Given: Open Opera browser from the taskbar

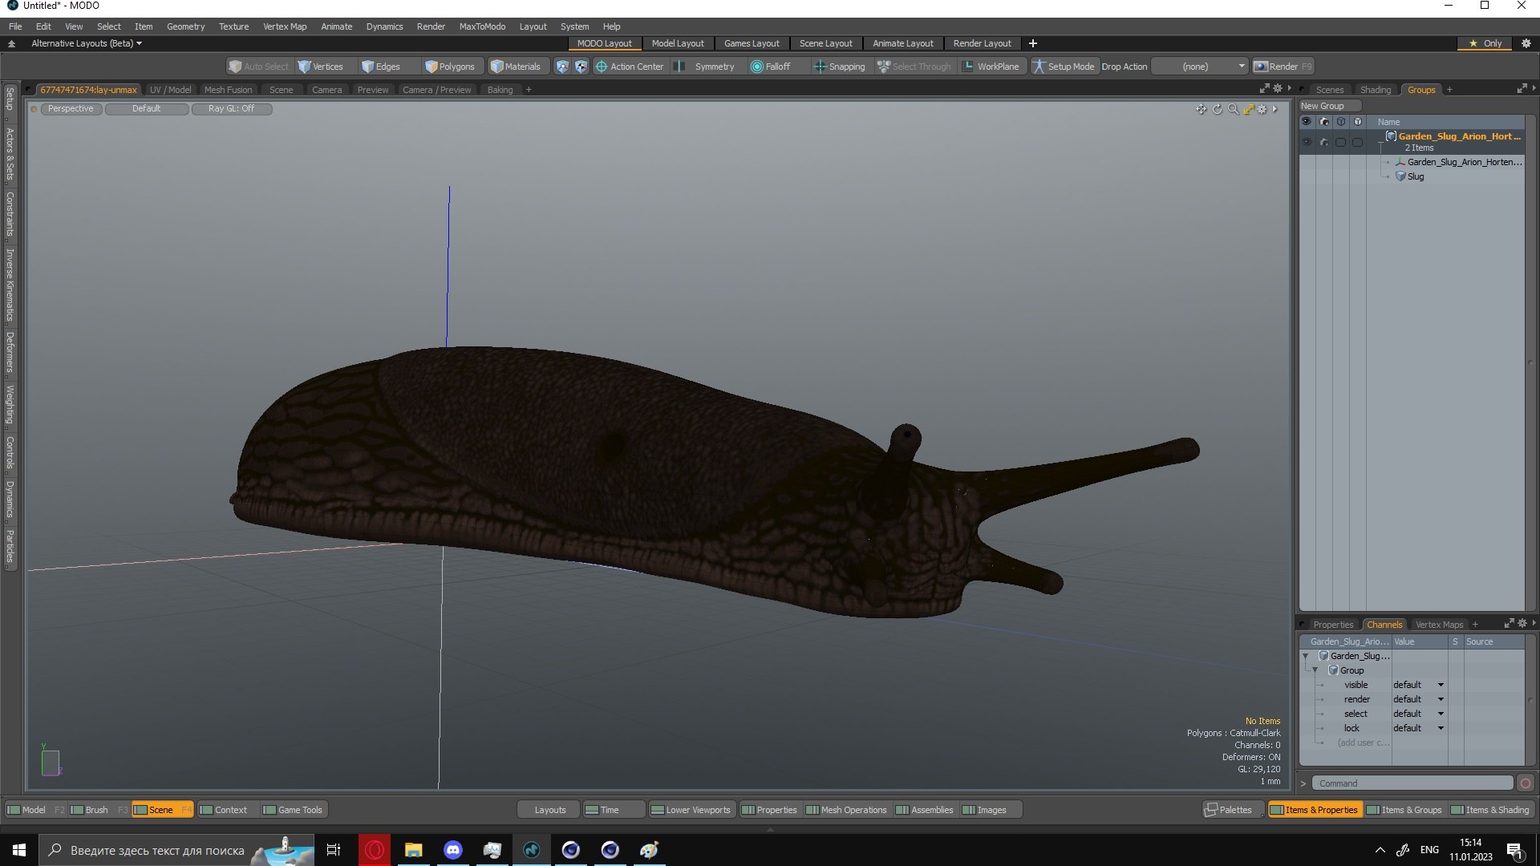Looking at the screenshot, I should (x=374, y=850).
